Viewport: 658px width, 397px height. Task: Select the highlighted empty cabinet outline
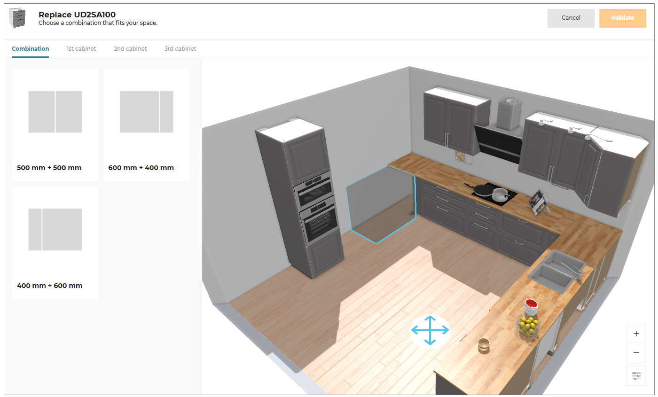tap(381, 204)
